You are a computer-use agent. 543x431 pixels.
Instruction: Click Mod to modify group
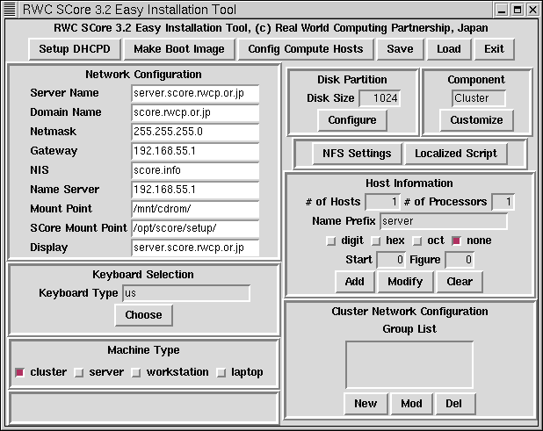pyautogui.click(x=411, y=404)
